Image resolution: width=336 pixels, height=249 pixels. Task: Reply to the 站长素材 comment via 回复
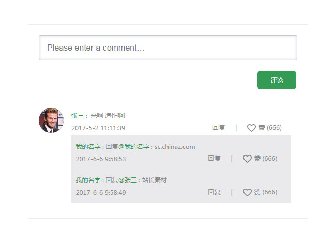pos(215,192)
